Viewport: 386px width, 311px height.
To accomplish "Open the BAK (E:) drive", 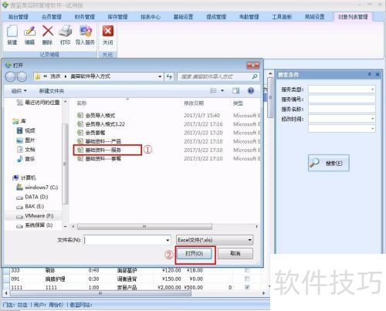I will click(30, 206).
